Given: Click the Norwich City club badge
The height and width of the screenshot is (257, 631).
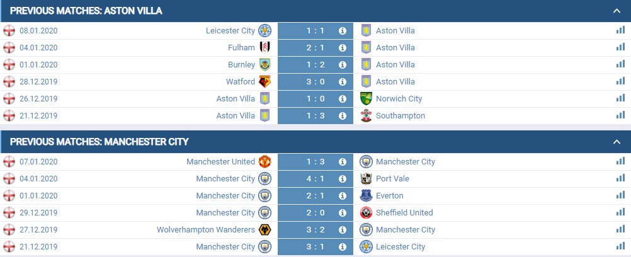Looking at the screenshot, I should (x=367, y=99).
